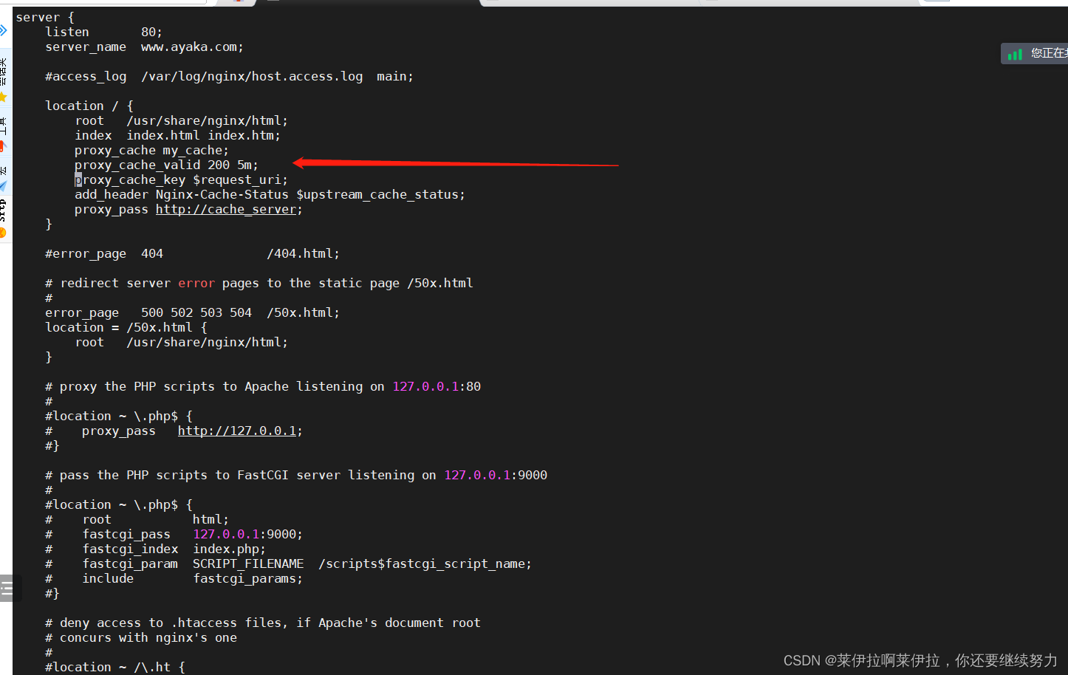
Task: Click the word 'listen' in server block
Action: coord(67,32)
